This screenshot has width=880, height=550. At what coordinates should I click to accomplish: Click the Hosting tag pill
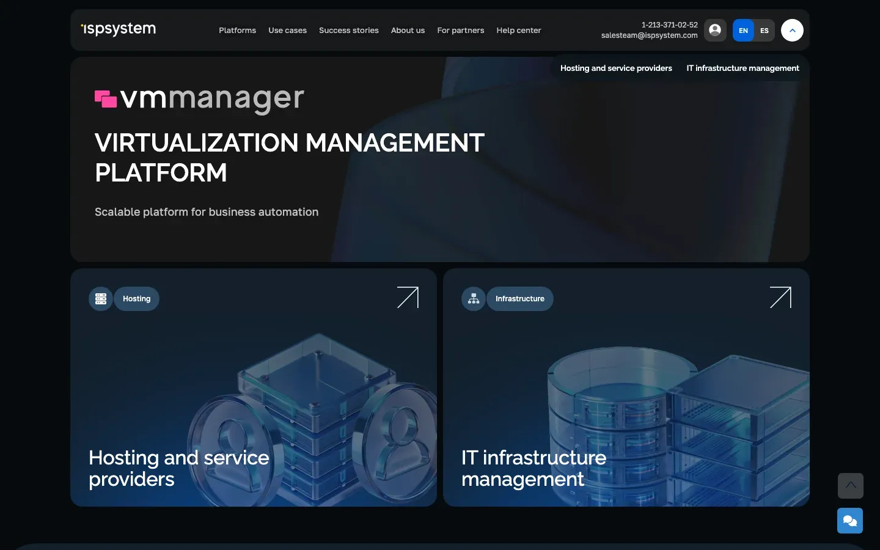pyautogui.click(x=137, y=299)
